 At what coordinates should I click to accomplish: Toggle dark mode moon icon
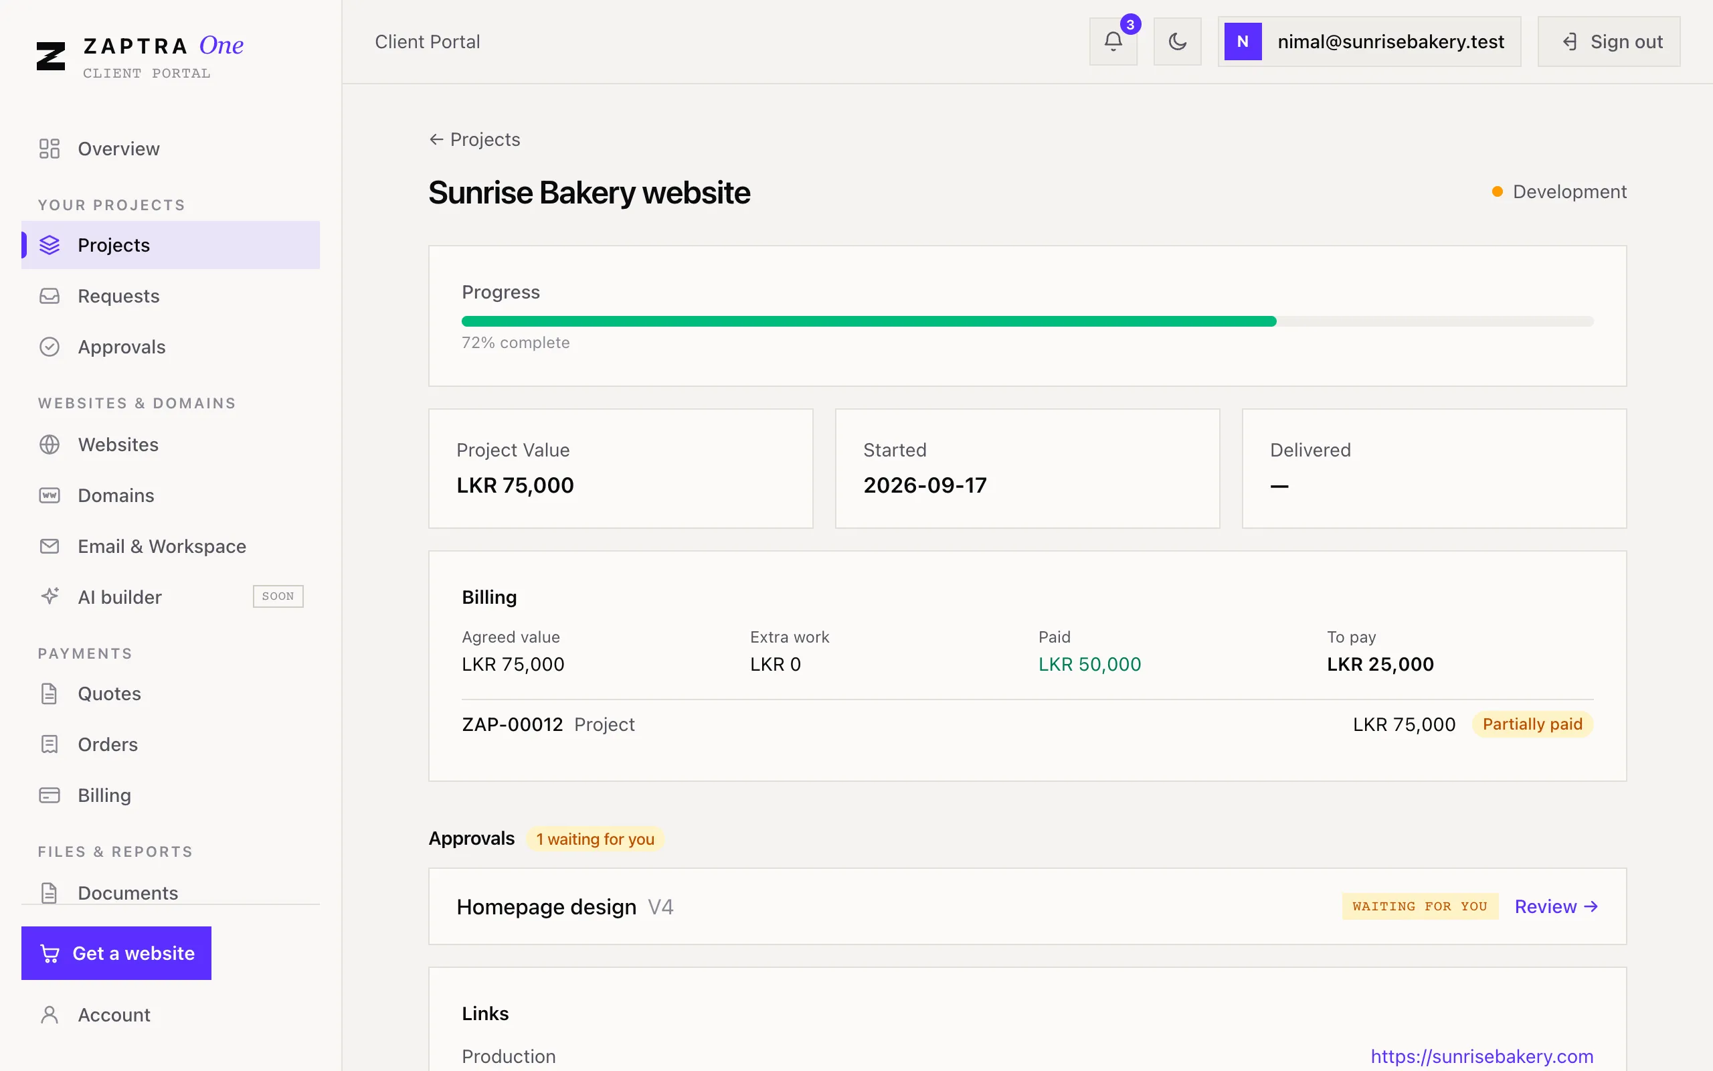pyautogui.click(x=1177, y=42)
